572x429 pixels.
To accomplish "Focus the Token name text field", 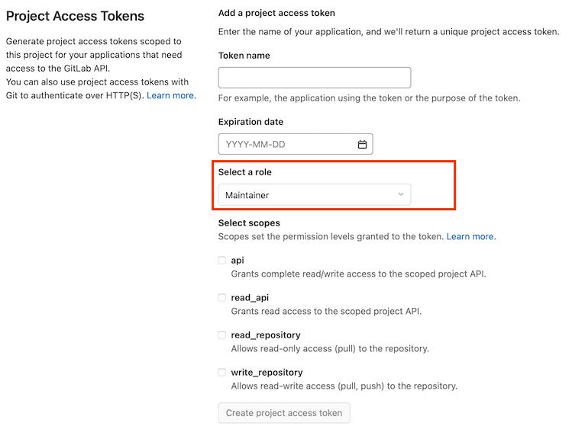I will tap(314, 78).
